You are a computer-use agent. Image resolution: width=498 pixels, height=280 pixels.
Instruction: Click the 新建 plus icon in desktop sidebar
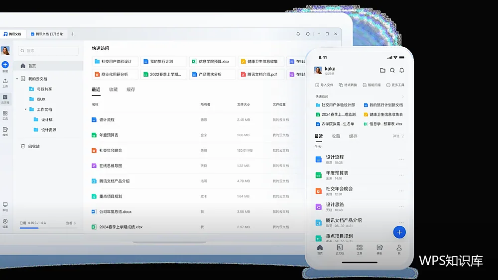pyautogui.click(x=5, y=65)
